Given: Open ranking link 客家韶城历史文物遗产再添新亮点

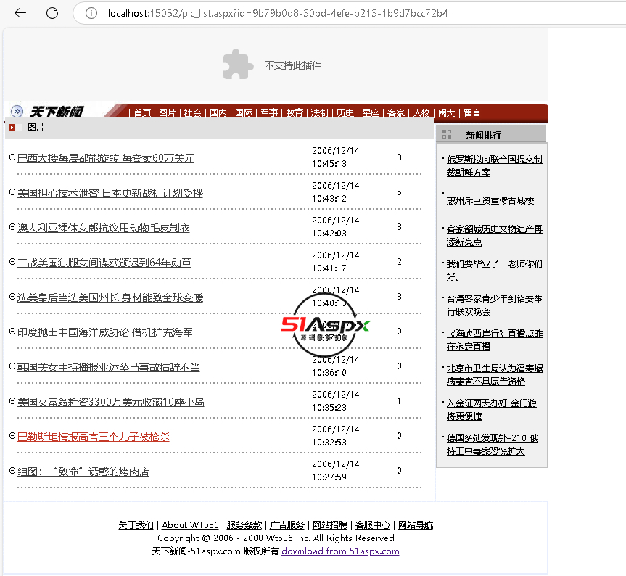Looking at the screenshot, I should coord(494,236).
